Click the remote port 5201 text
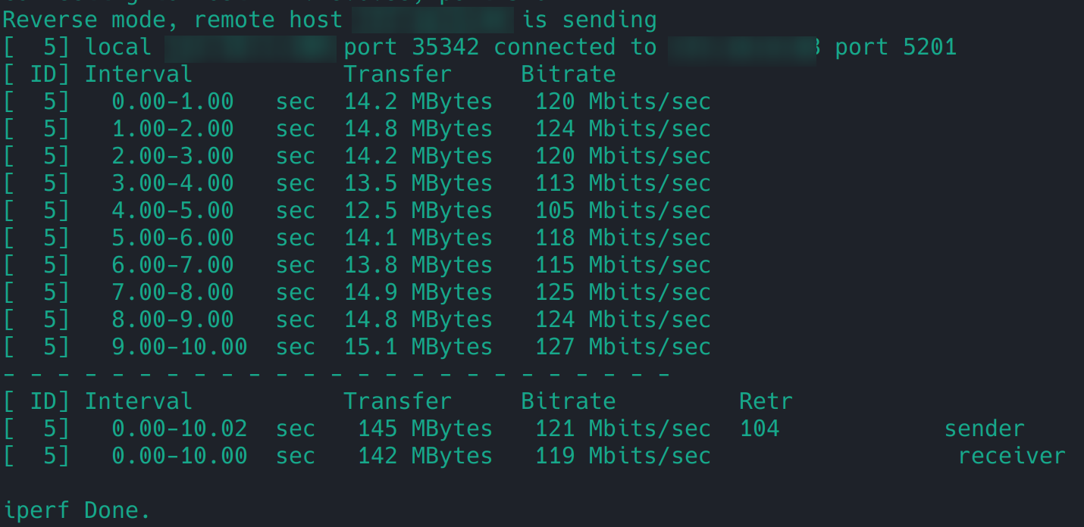Viewport: 1084px width, 527px height. pyautogui.click(x=895, y=47)
